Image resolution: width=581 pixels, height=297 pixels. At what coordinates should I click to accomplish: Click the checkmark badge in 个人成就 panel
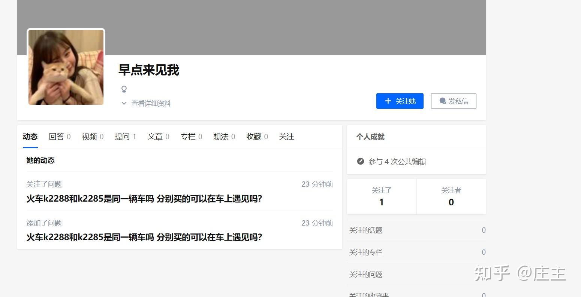tap(361, 161)
